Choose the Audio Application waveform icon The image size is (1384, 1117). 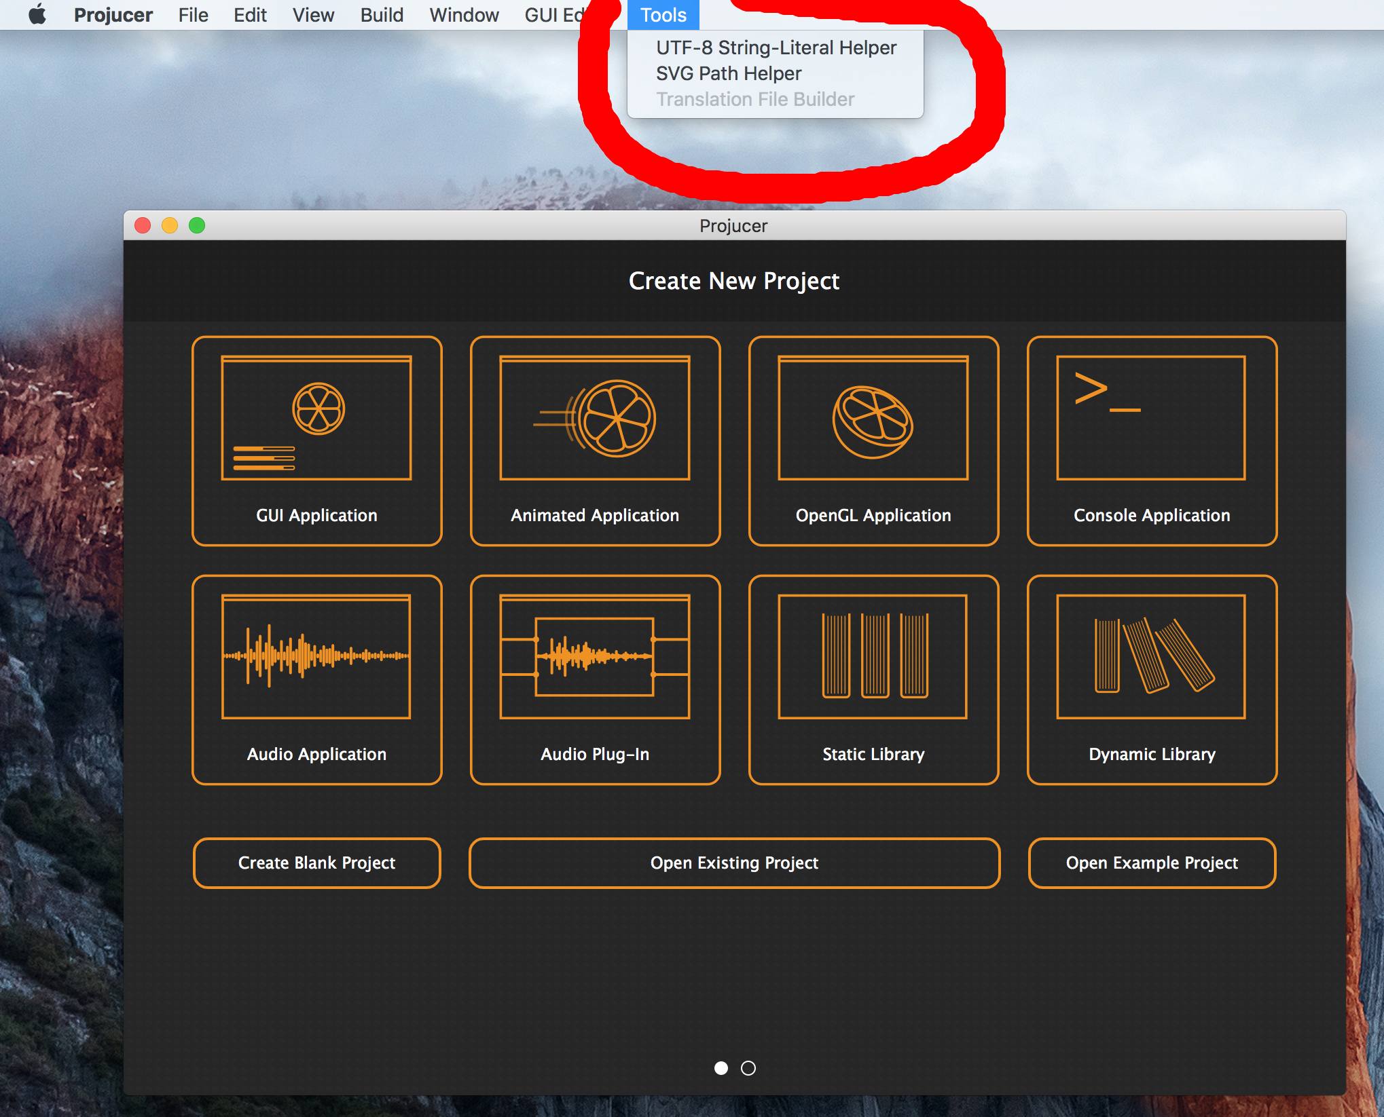click(x=316, y=657)
